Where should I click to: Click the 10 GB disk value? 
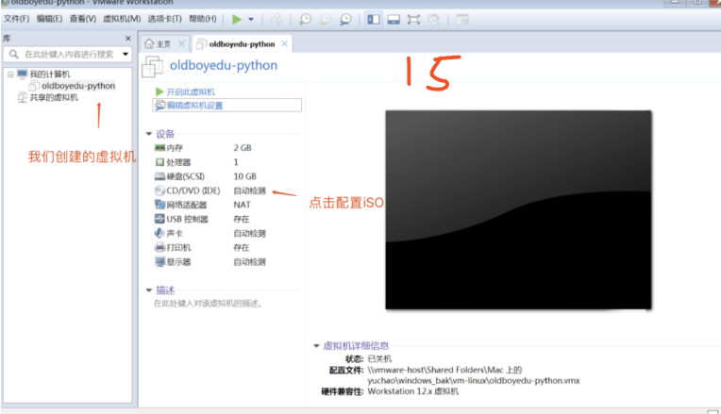pyautogui.click(x=244, y=176)
